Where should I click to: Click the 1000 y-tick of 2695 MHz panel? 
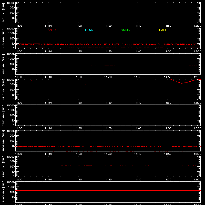pyautogui.click(x=12, y=110)
